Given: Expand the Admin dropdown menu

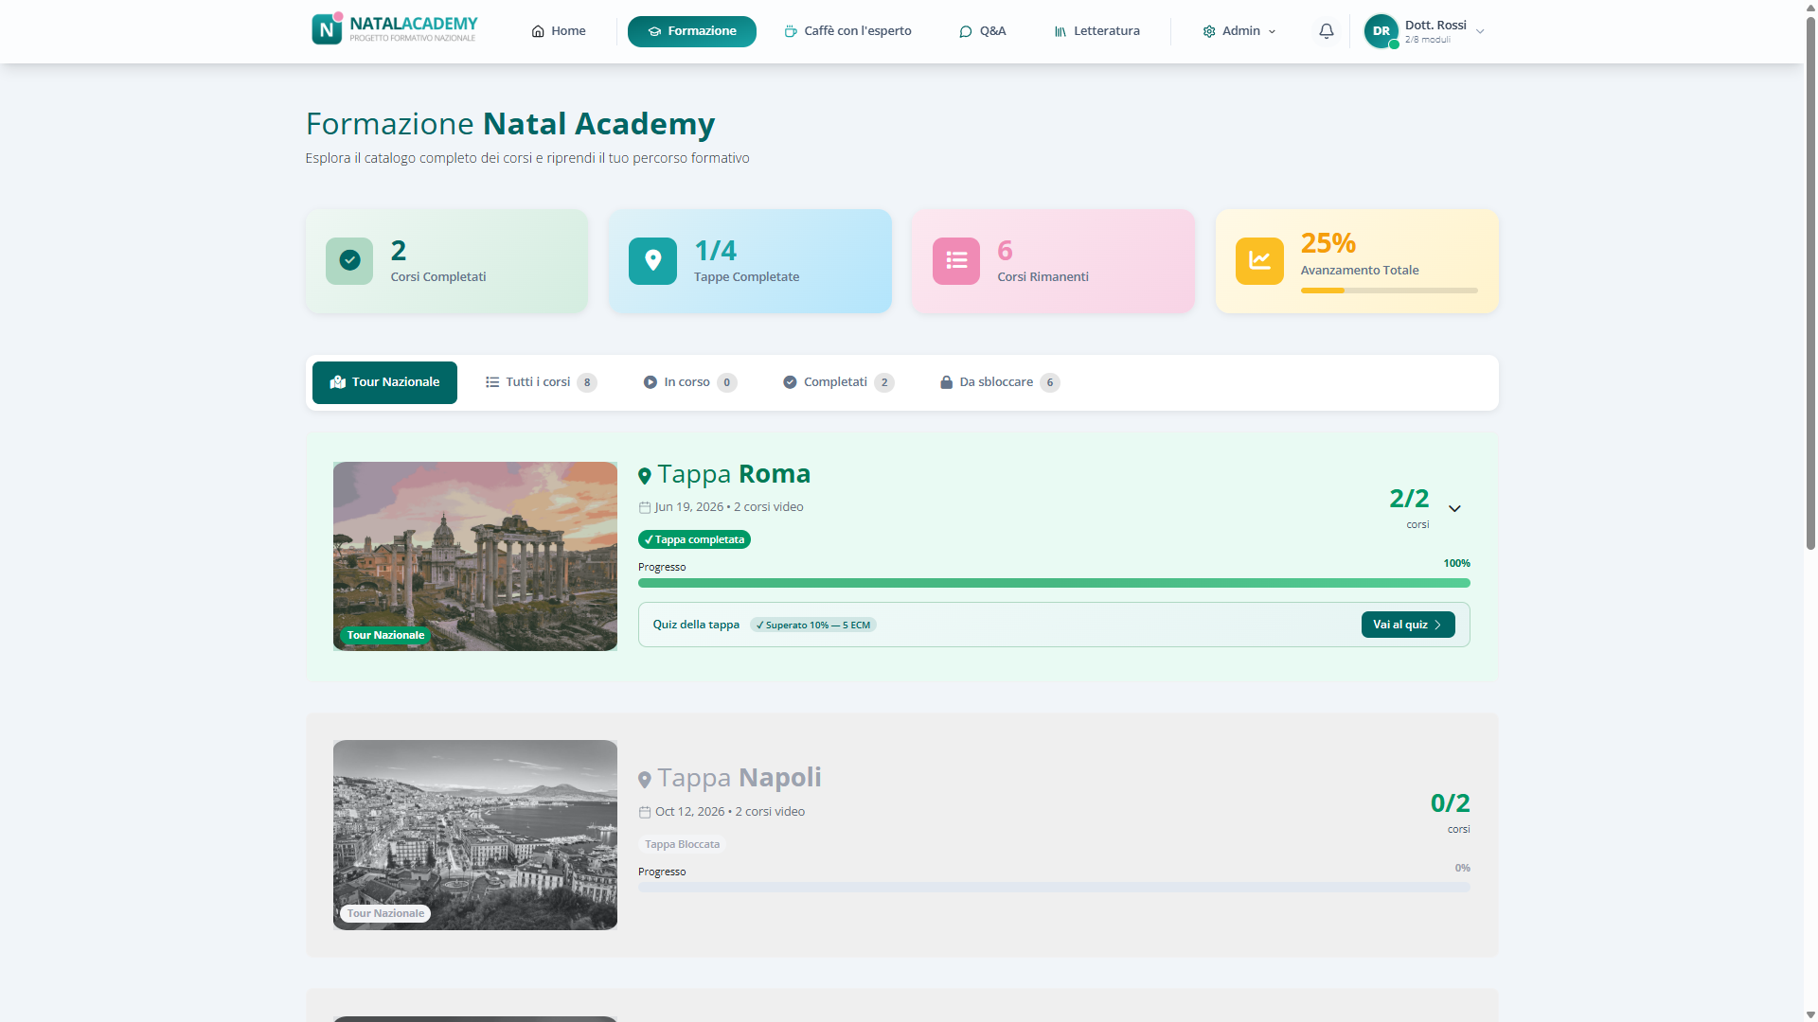Looking at the screenshot, I should click(x=1239, y=31).
